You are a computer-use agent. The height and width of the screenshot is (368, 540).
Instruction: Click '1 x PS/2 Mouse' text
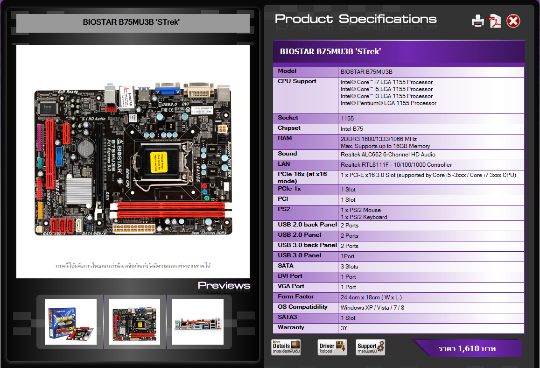(361, 210)
